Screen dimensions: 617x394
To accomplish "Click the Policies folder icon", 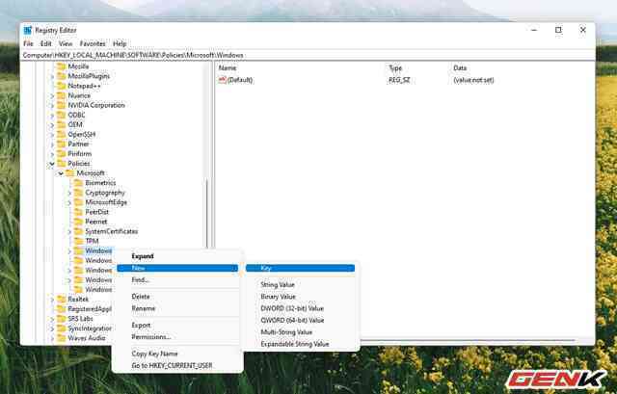I will coord(62,164).
